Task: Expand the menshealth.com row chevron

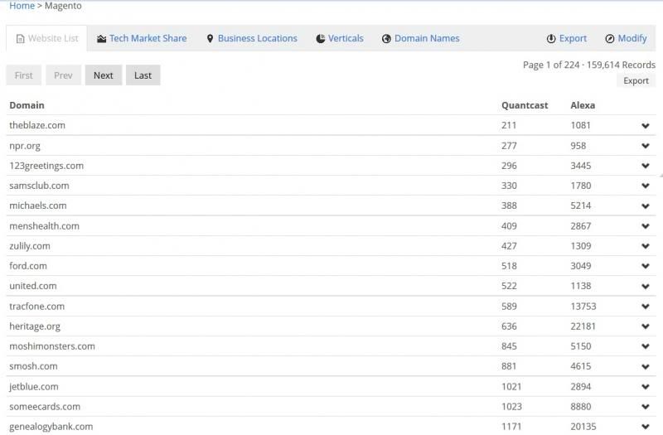Action: tap(646, 226)
